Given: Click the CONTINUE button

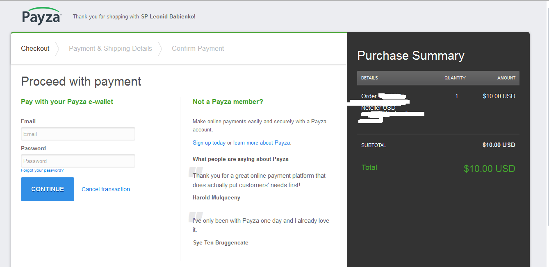Looking at the screenshot, I should pos(48,189).
